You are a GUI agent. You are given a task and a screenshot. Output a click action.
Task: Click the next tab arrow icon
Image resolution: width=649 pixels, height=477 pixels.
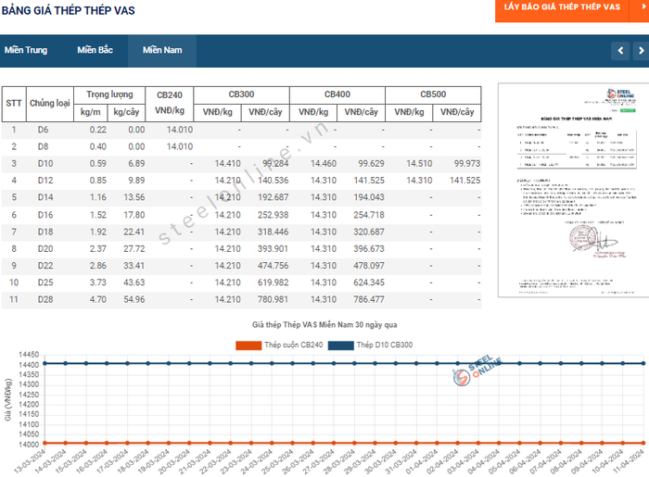(640, 50)
